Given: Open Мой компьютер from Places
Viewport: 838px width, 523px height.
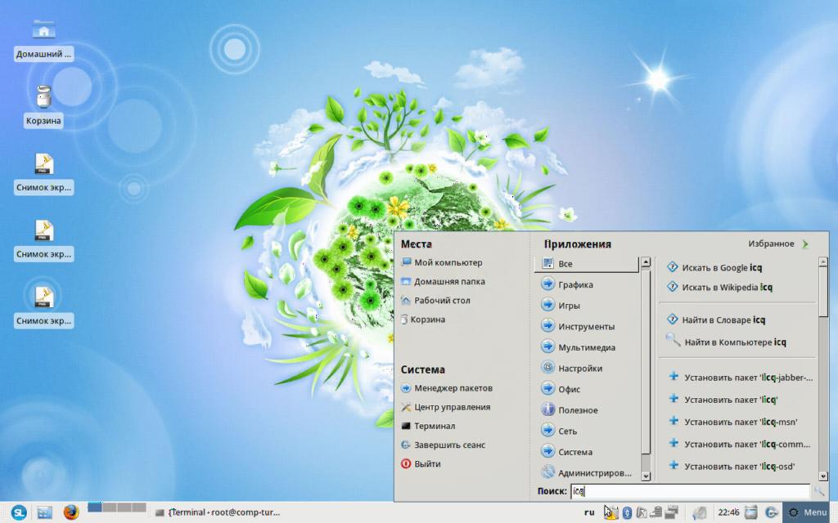Looking at the screenshot, I should (x=442, y=262).
